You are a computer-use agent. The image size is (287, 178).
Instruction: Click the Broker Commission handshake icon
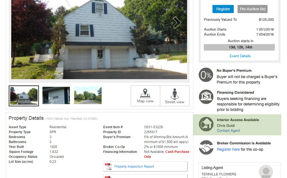click(206, 147)
